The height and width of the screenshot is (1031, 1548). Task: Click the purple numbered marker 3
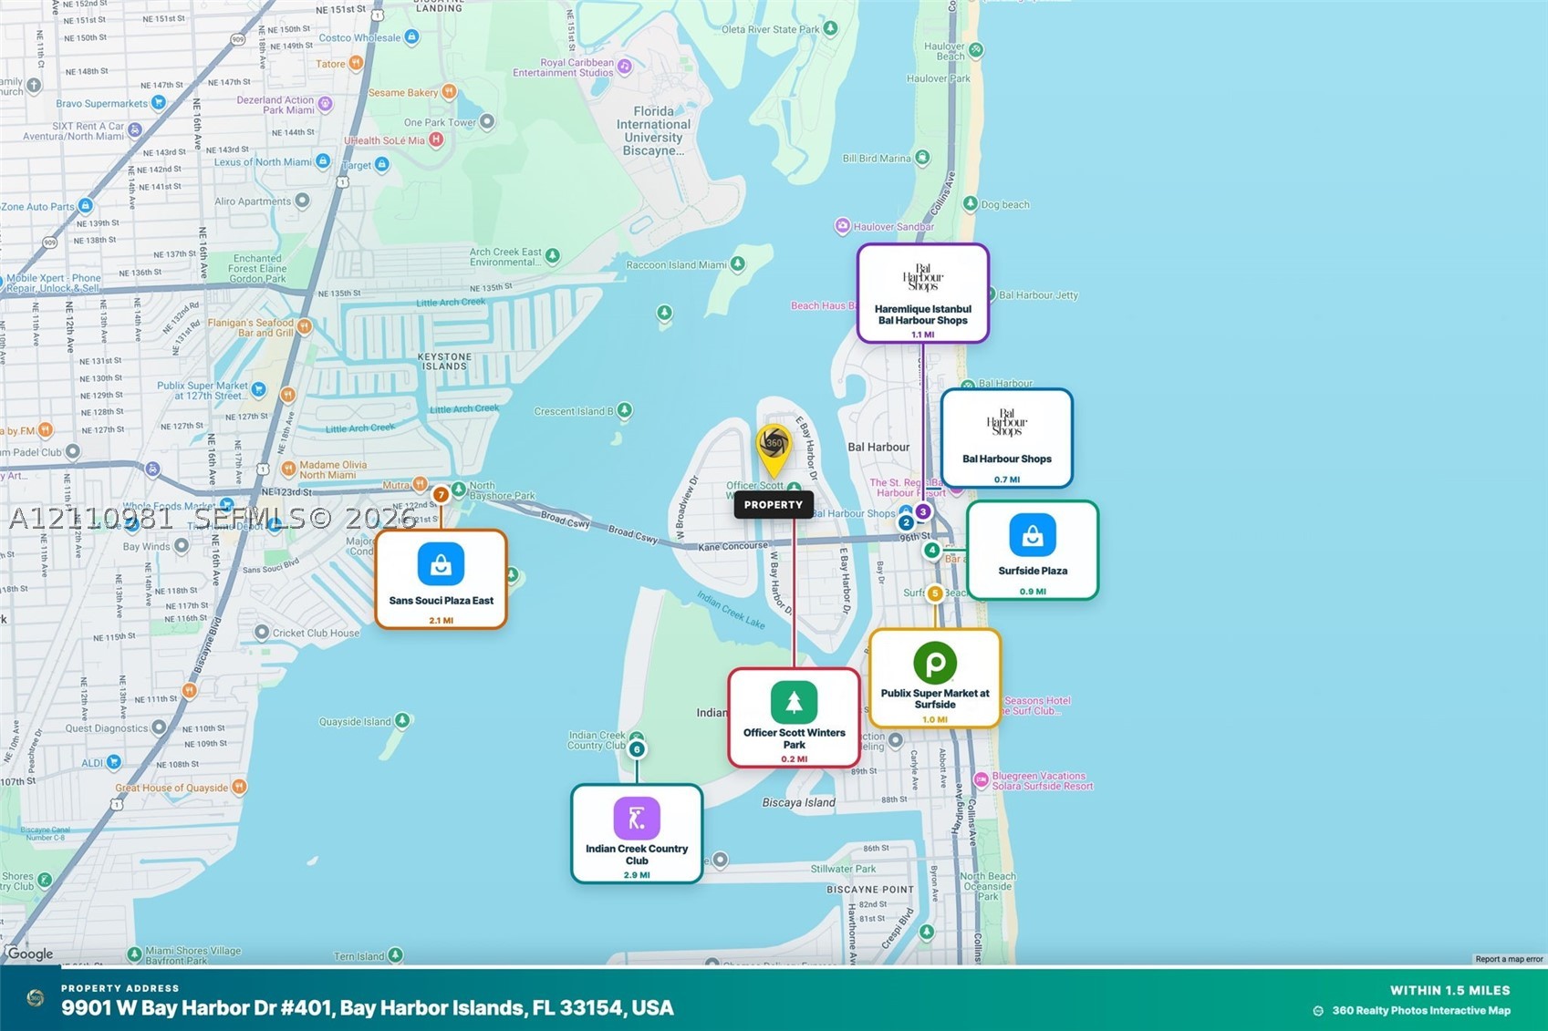coord(923,511)
